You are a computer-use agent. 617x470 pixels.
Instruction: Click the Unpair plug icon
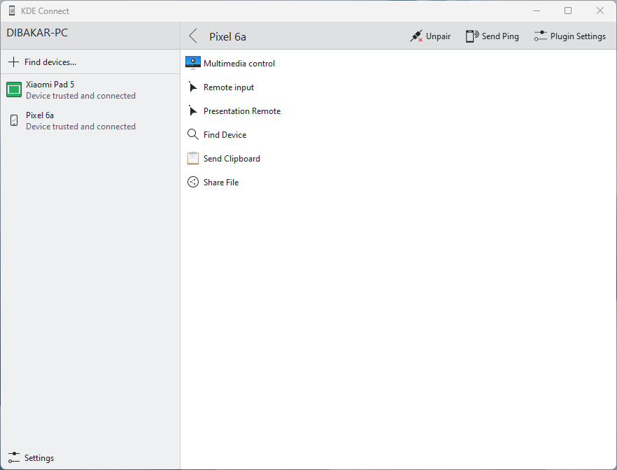[x=416, y=36]
